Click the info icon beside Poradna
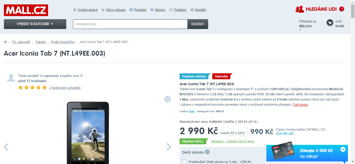This screenshot has height=164, width=355. pos(131,10)
